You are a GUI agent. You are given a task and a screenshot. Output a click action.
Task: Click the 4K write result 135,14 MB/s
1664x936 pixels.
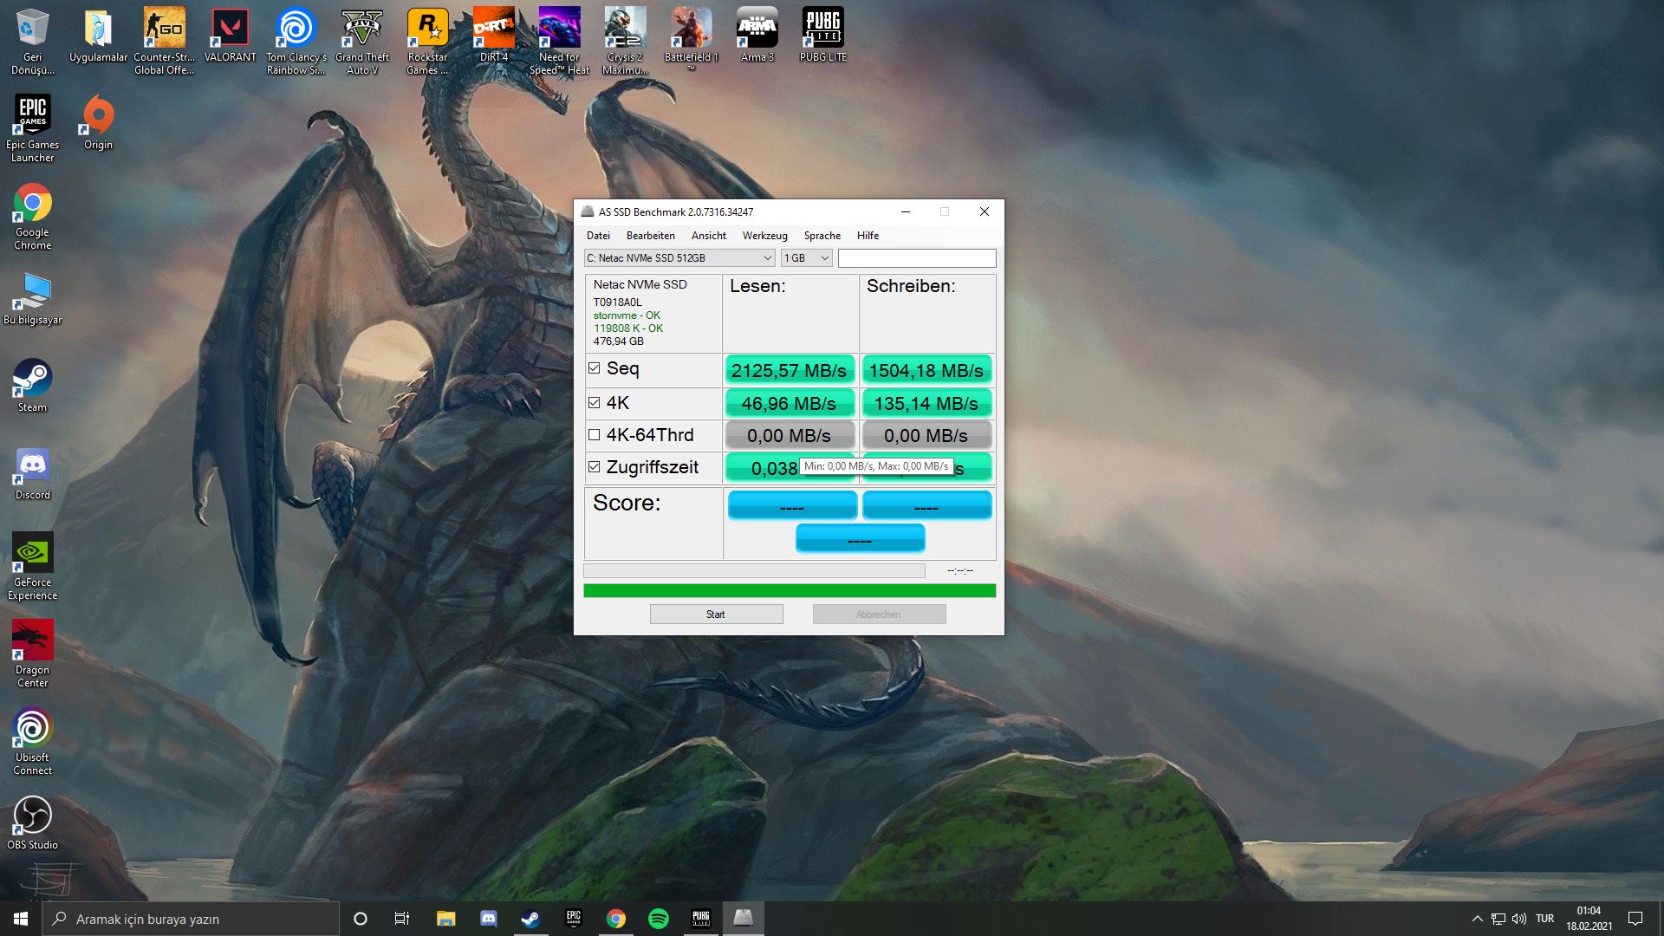pyautogui.click(x=926, y=403)
